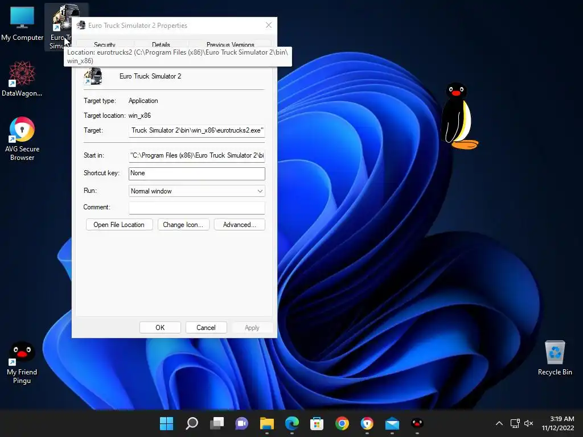Click the truck icon in the Properties title bar
The width and height of the screenshot is (583, 437).
click(x=81, y=25)
